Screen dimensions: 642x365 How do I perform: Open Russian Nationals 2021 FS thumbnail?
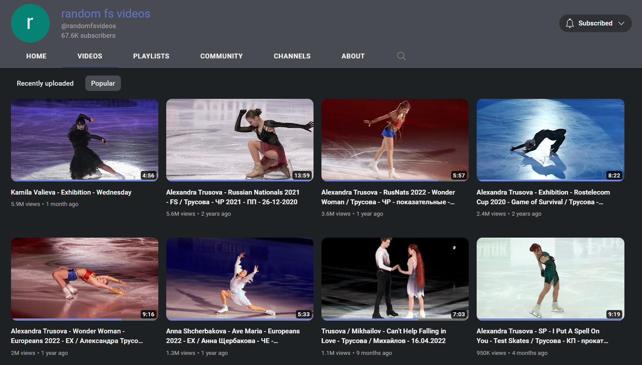click(x=240, y=140)
